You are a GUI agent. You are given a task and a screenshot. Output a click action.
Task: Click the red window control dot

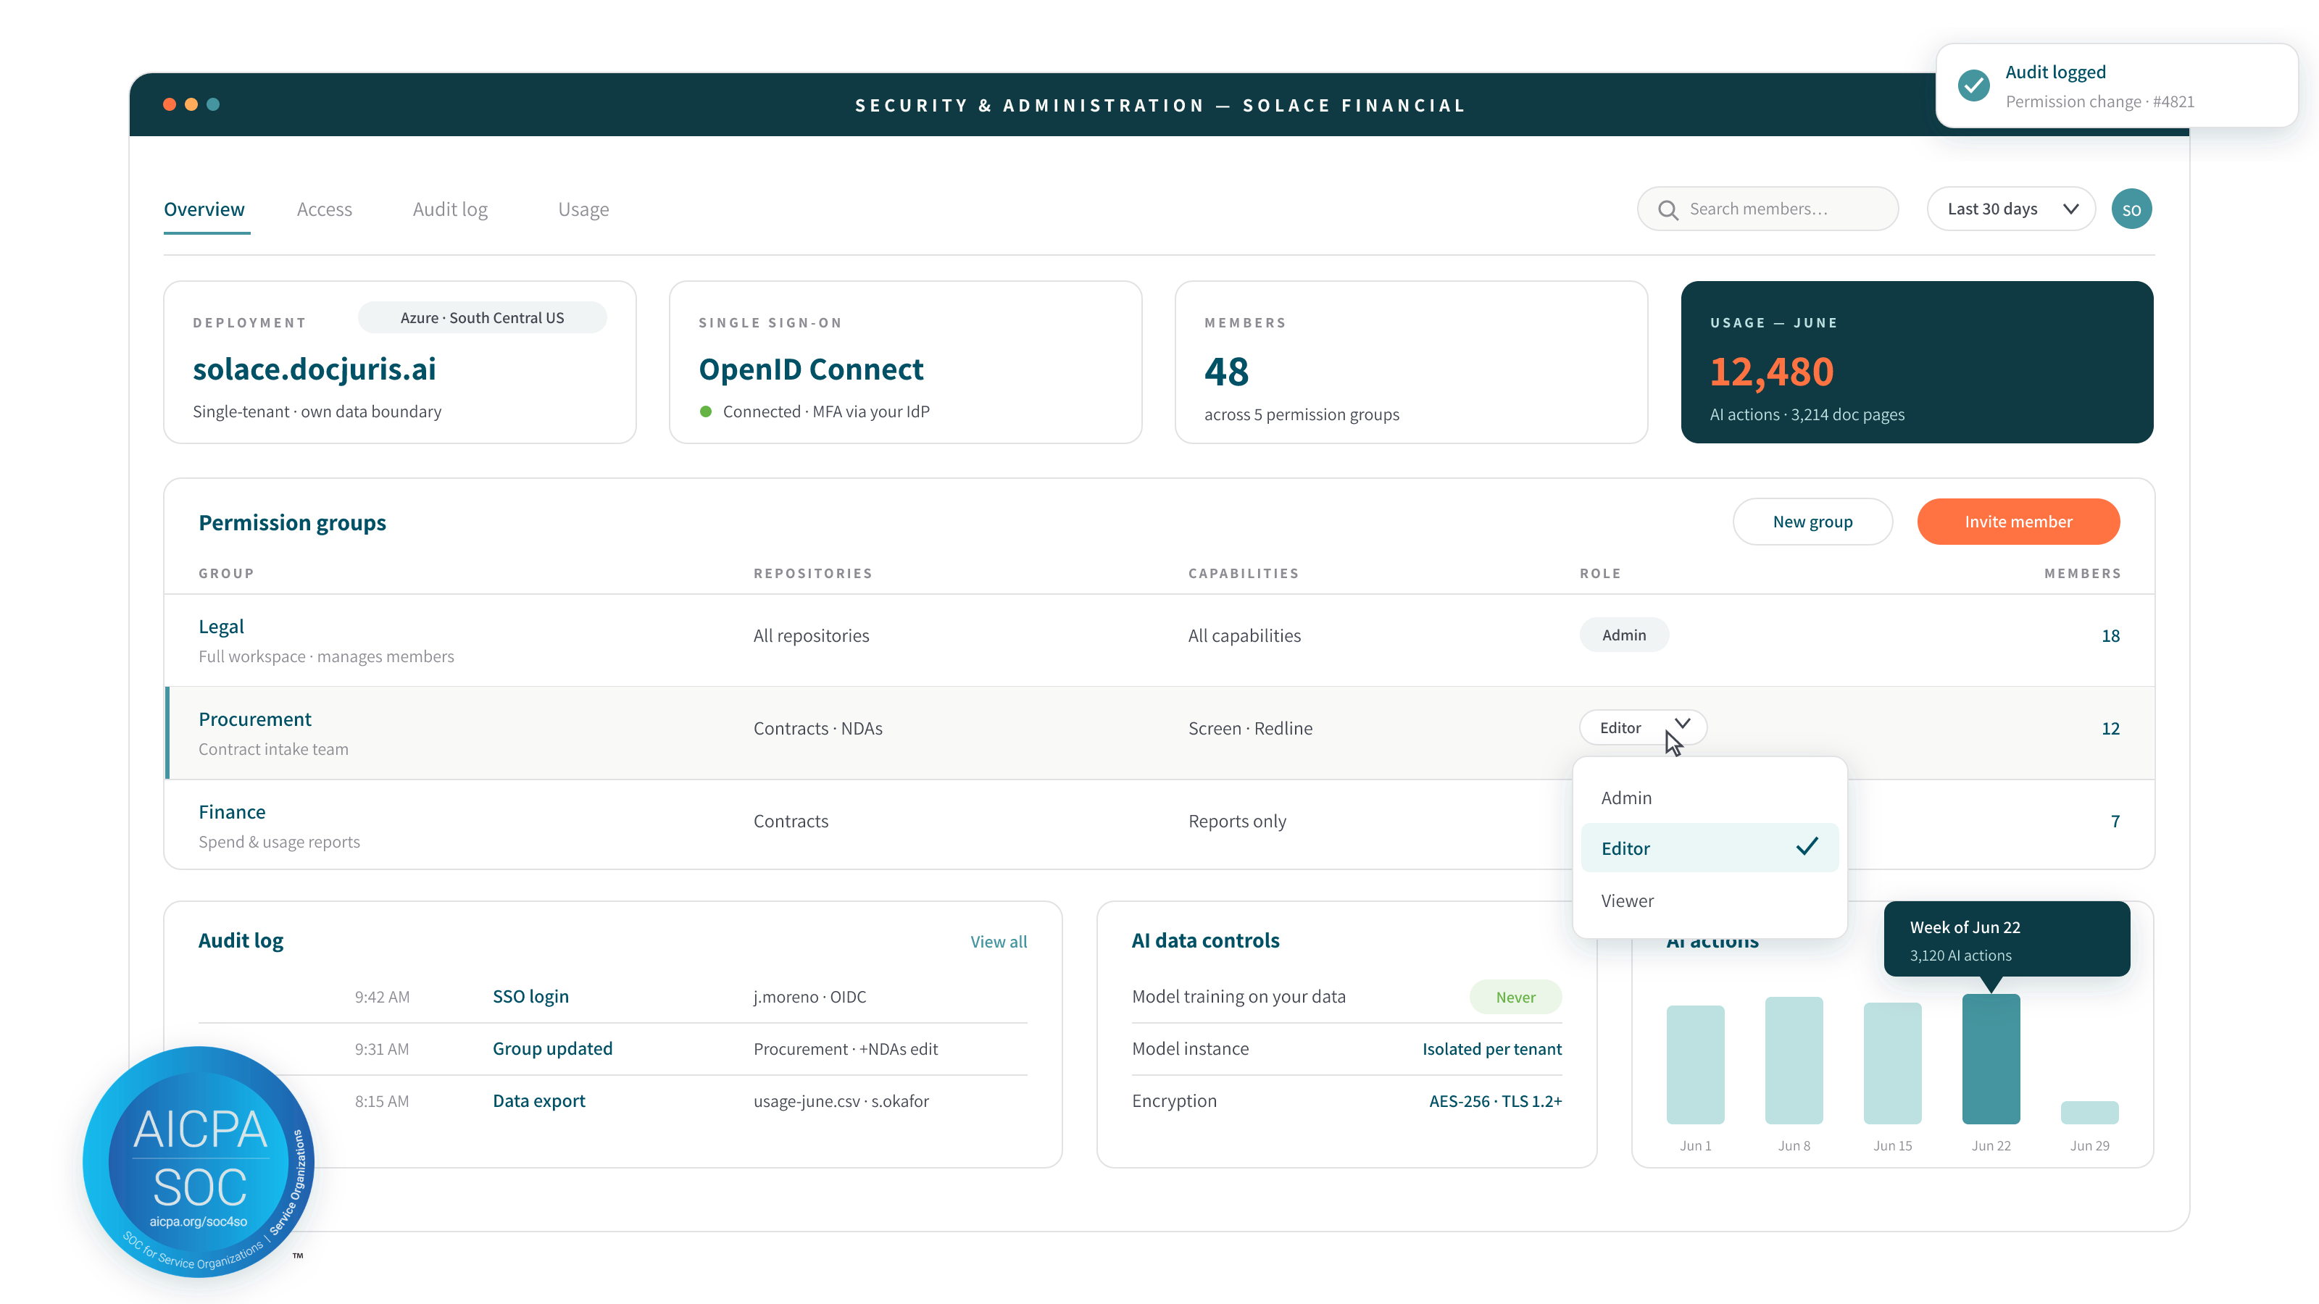click(x=170, y=104)
